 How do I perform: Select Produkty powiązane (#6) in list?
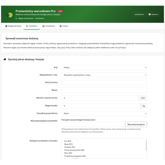pos(75,156)
